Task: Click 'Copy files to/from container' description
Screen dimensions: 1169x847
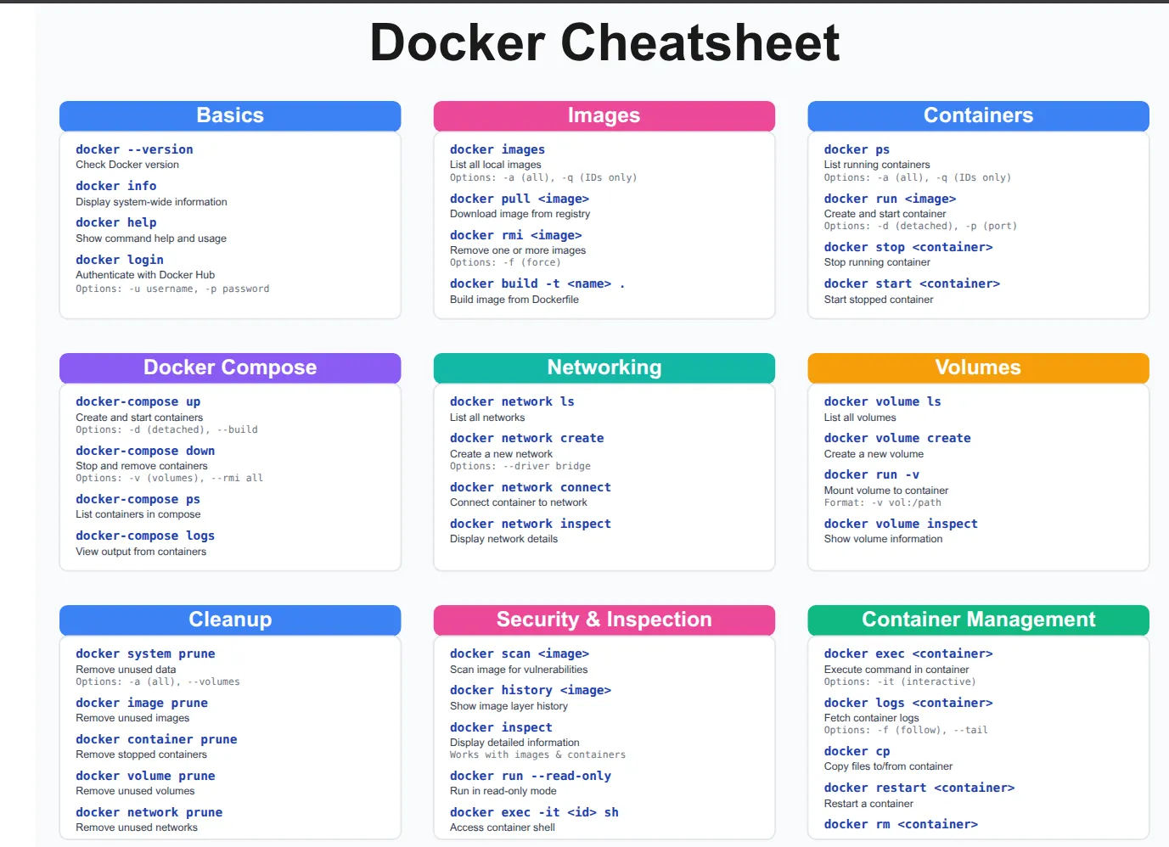Action: tap(888, 766)
